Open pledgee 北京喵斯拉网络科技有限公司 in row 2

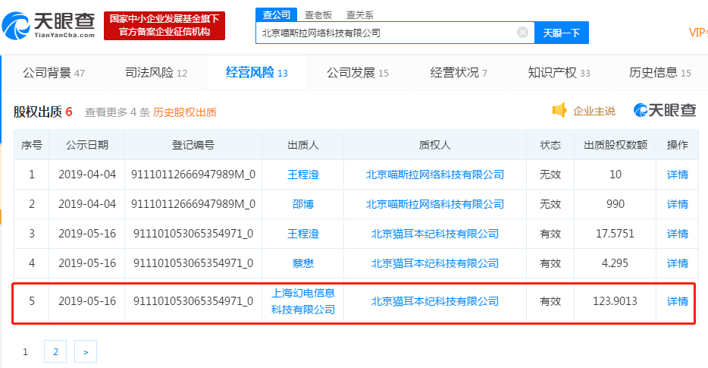(435, 204)
